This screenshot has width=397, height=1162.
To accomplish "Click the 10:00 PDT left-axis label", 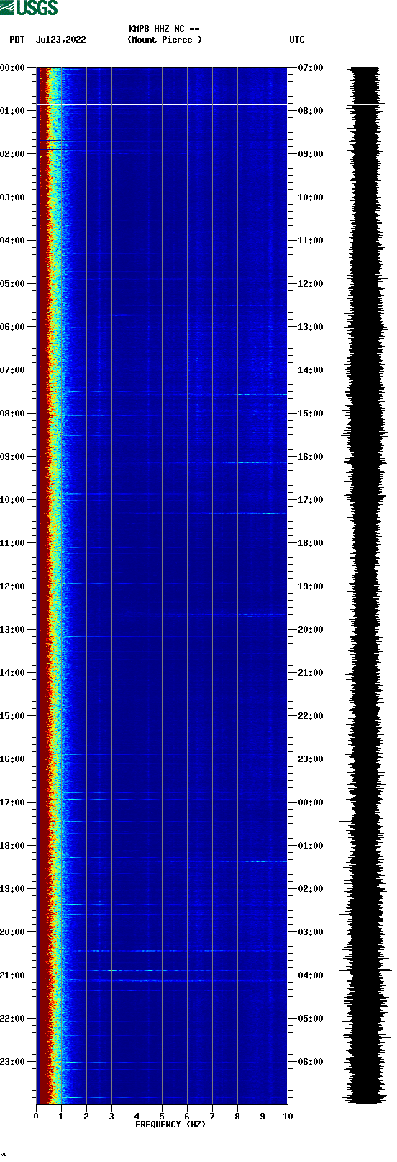I will click(12, 500).
